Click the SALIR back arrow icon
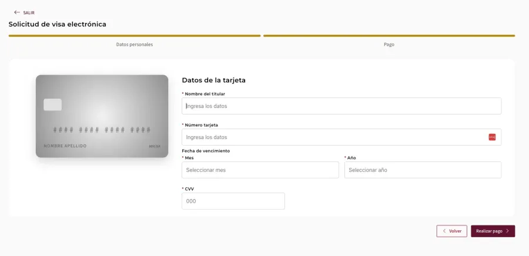The width and height of the screenshot is (529, 256). coord(17,12)
